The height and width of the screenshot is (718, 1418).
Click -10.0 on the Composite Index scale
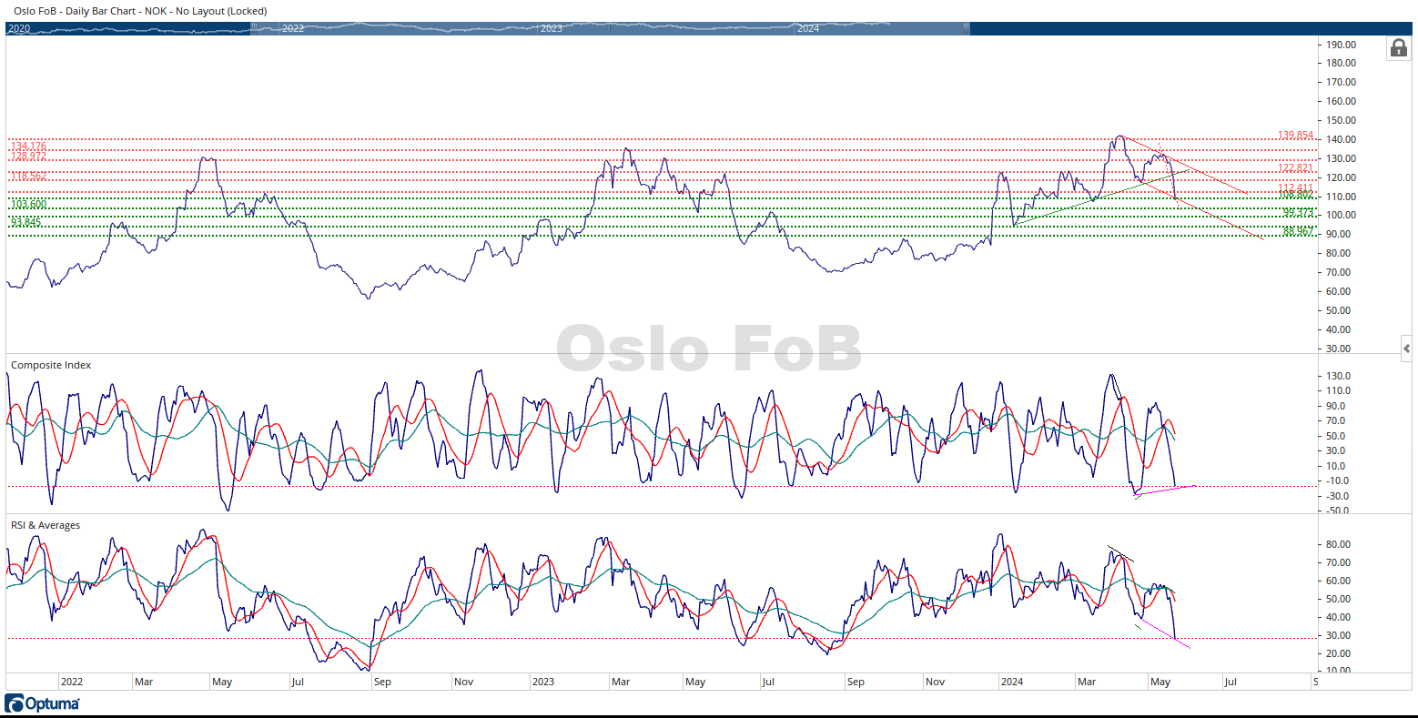click(x=1339, y=481)
